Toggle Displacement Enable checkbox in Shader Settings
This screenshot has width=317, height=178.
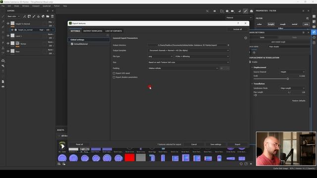[x=250, y=62]
